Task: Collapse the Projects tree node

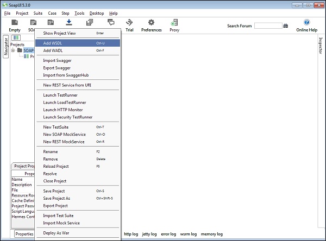Action: 12,50
